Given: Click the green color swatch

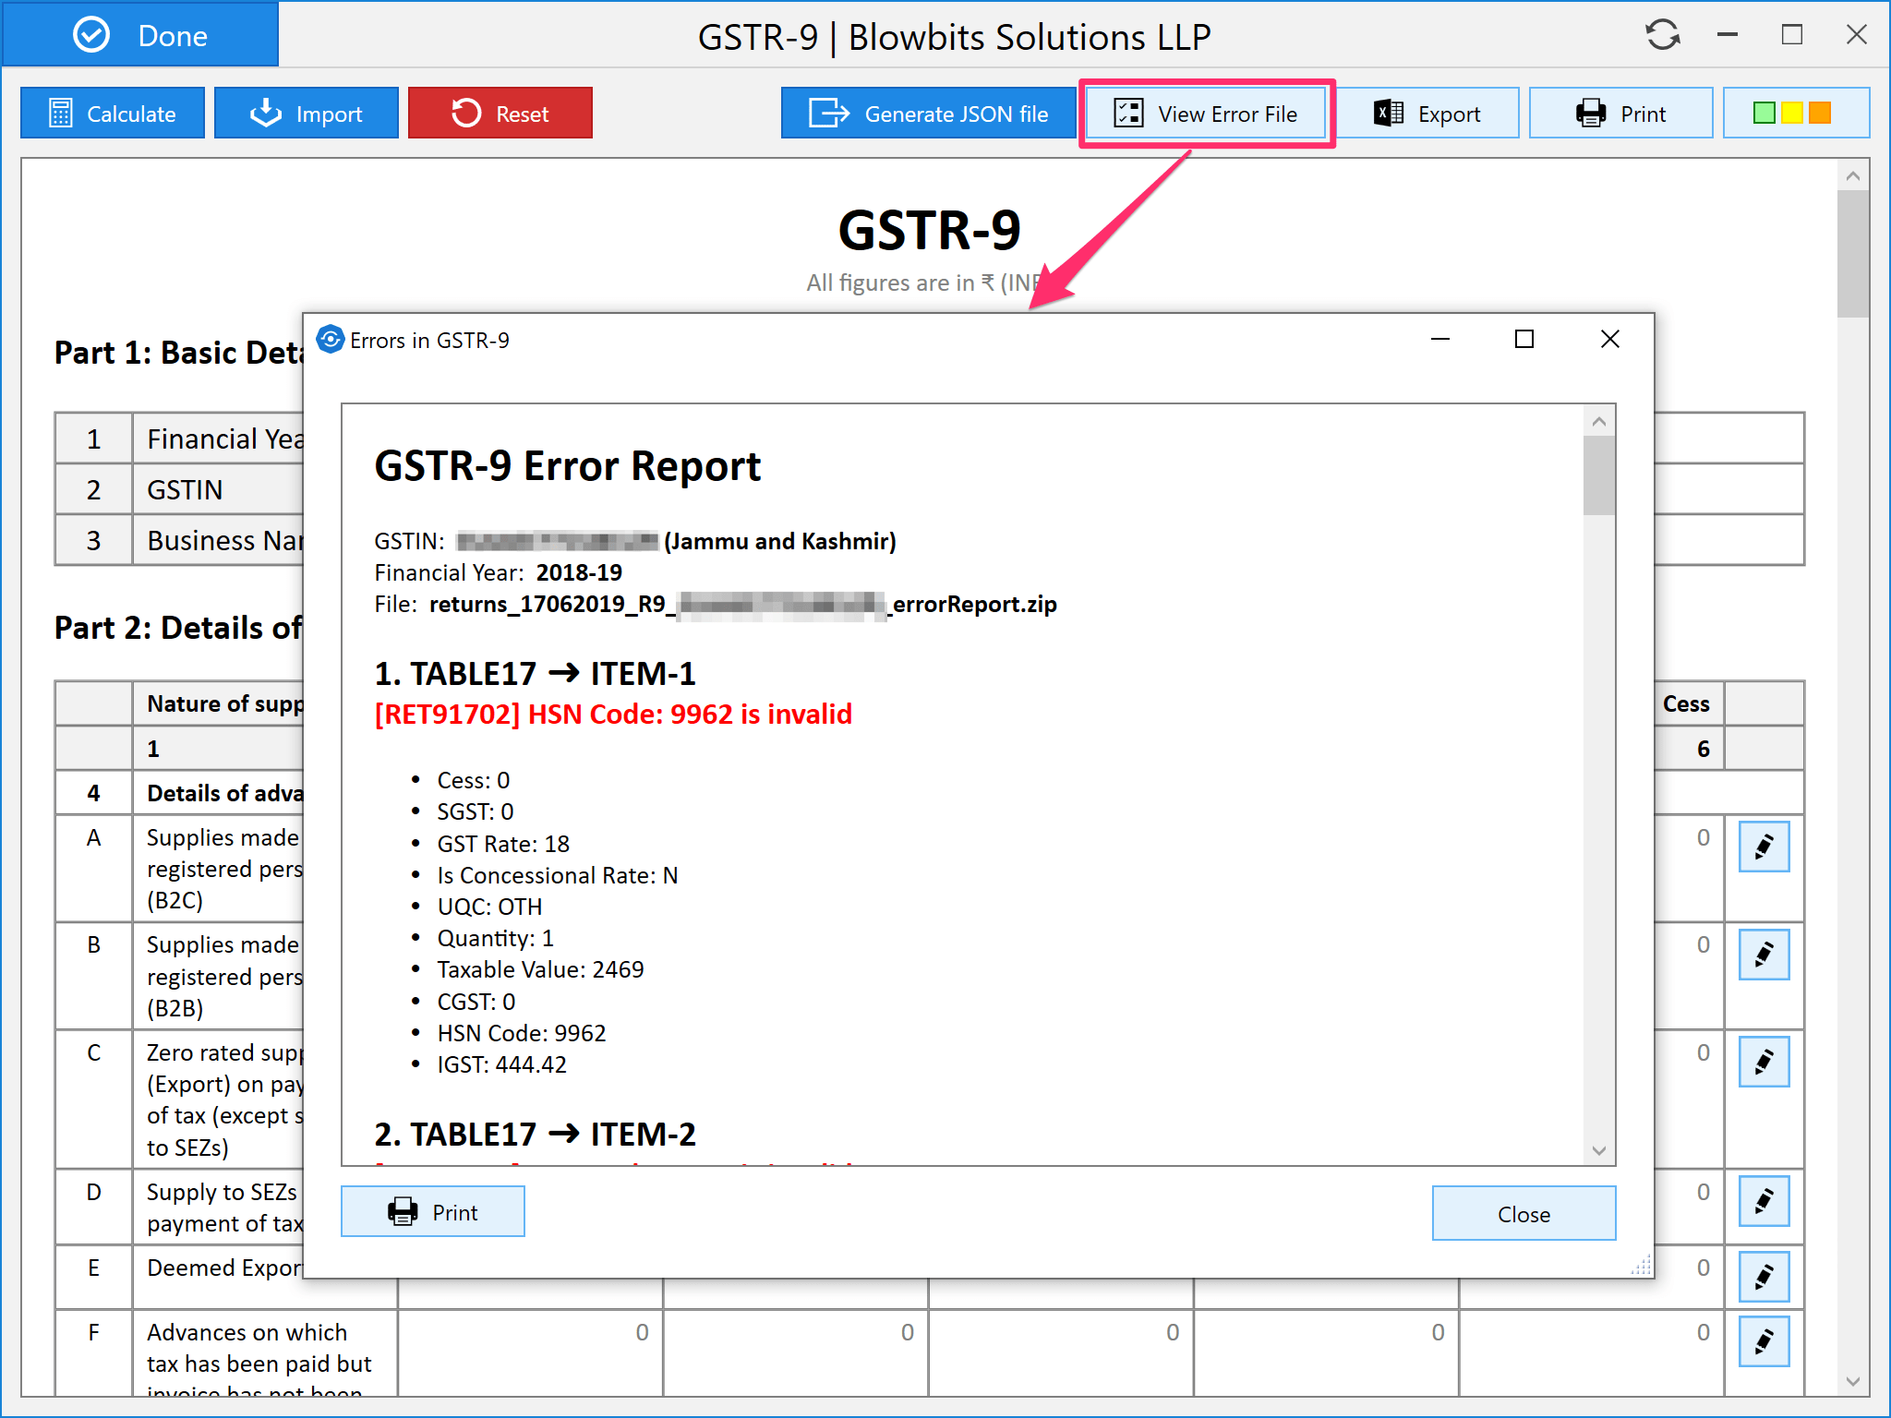Looking at the screenshot, I should click(1764, 113).
